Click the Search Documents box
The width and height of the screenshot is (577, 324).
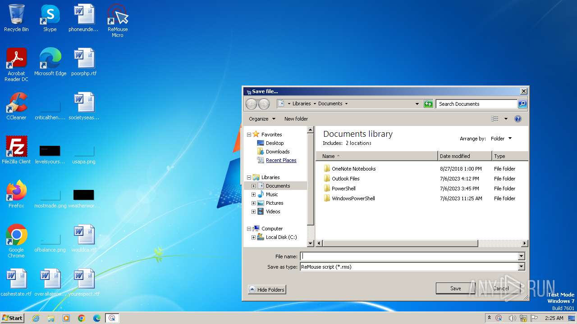pyautogui.click(x=477, y=104)
